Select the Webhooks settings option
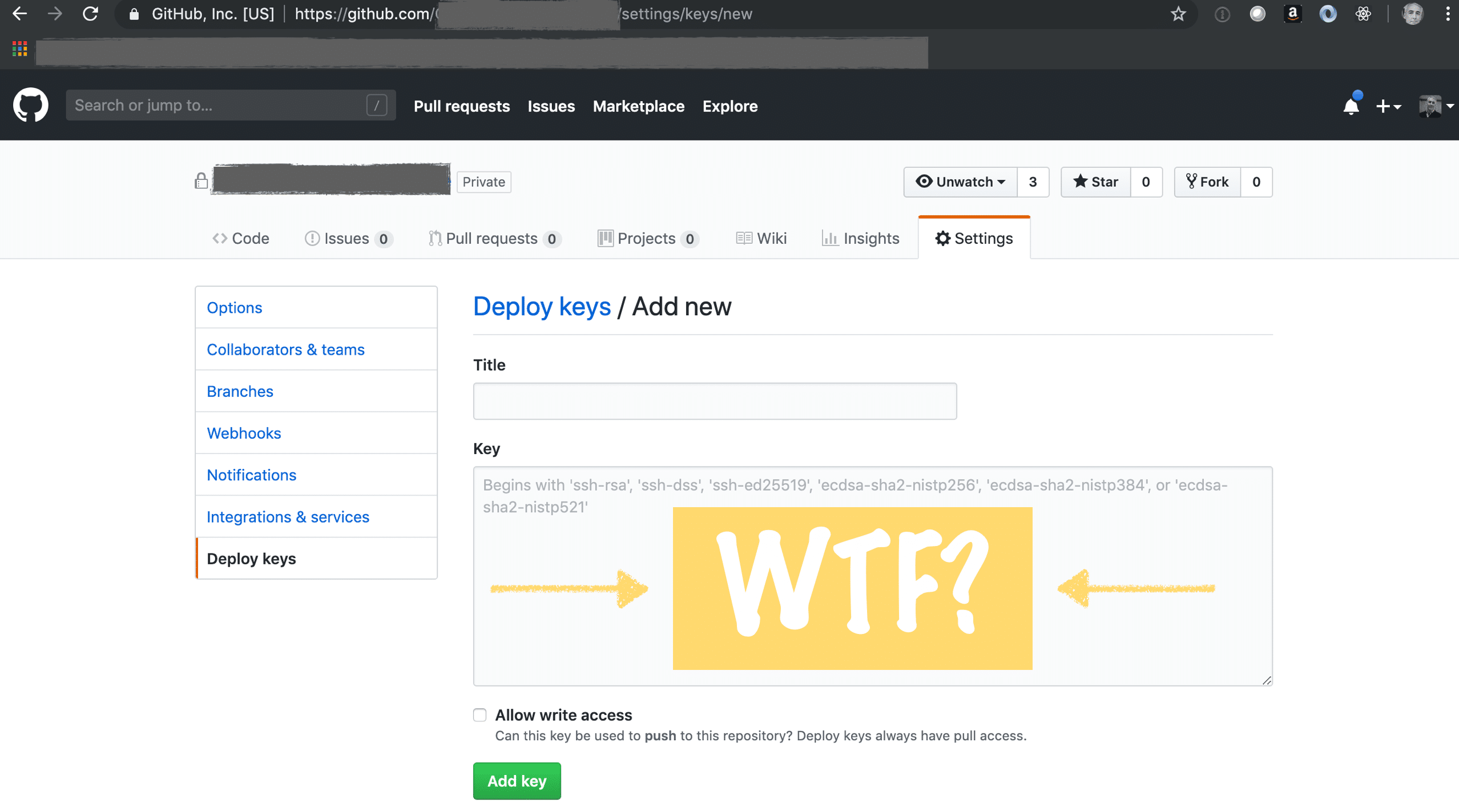 coord(244,432)
